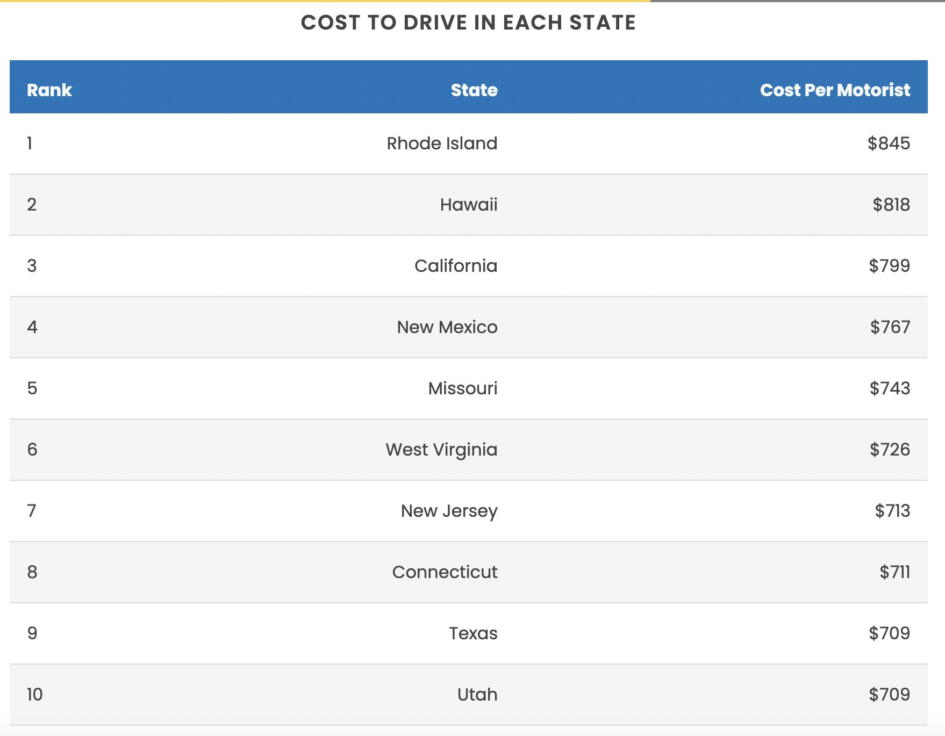Click the Cost Per Motorist column header
The width and height of the screenshot is (945, 736).
[x=834, y=90]
